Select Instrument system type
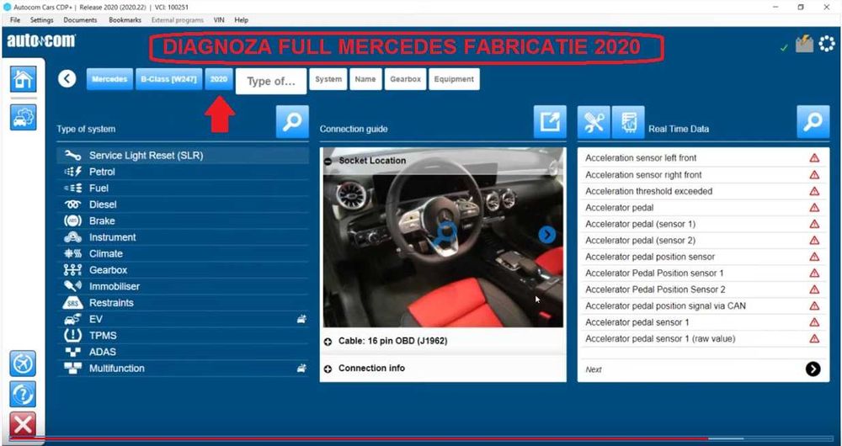 tap(183, 237)
